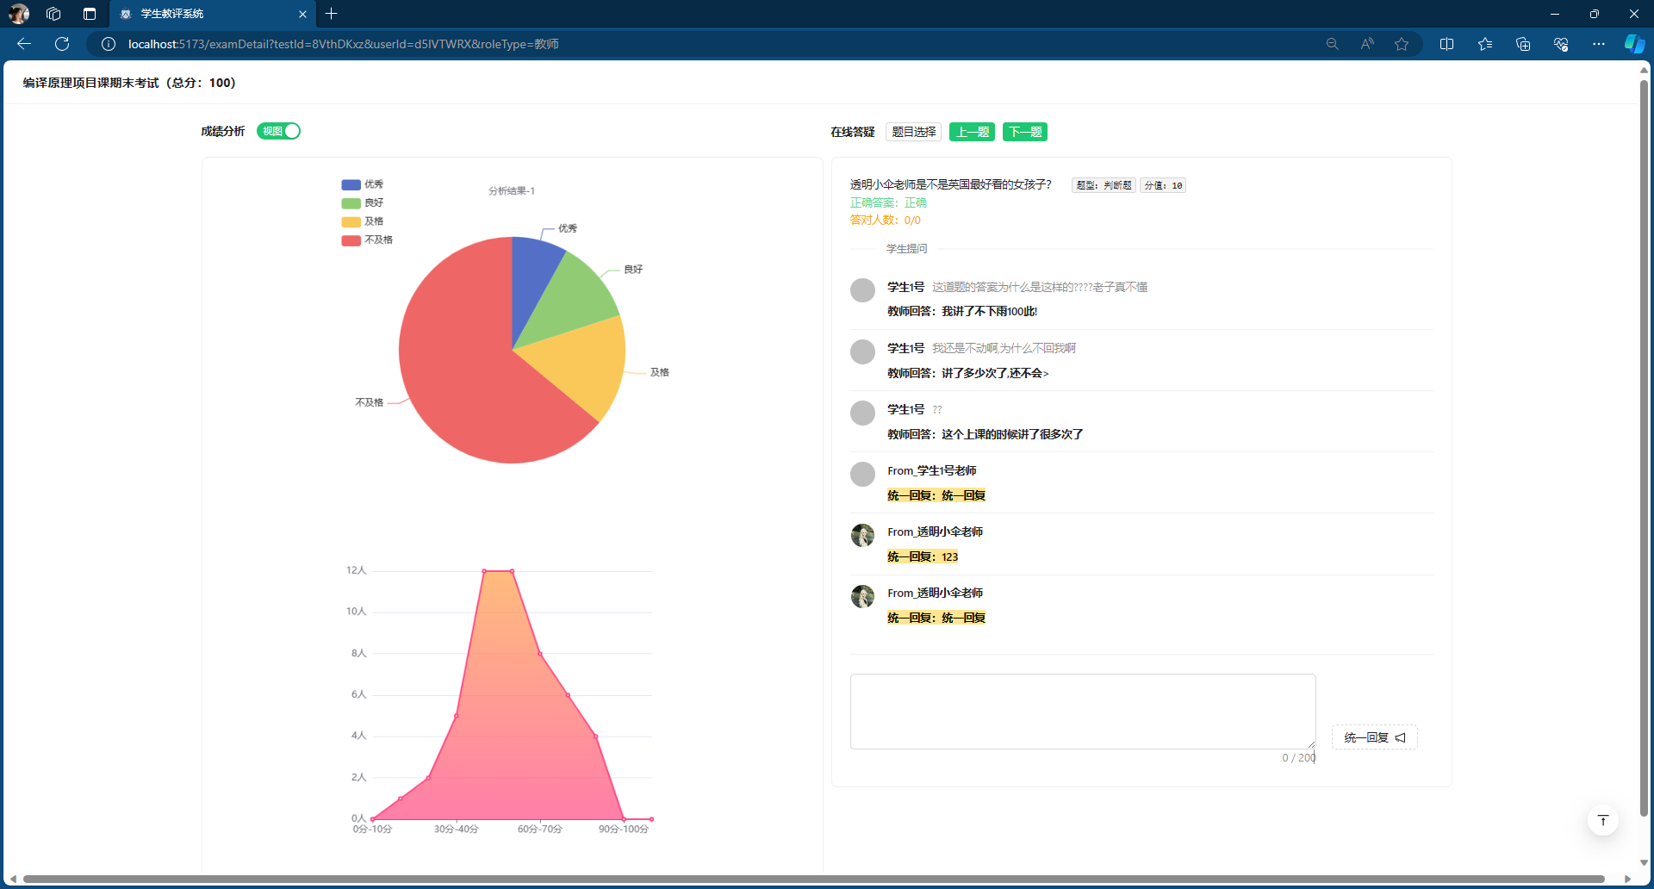Image resolution: width=1654 pixels, height=889 pixels.
Task: Open browser essentials heart icon
Action: pos(1561,44)
